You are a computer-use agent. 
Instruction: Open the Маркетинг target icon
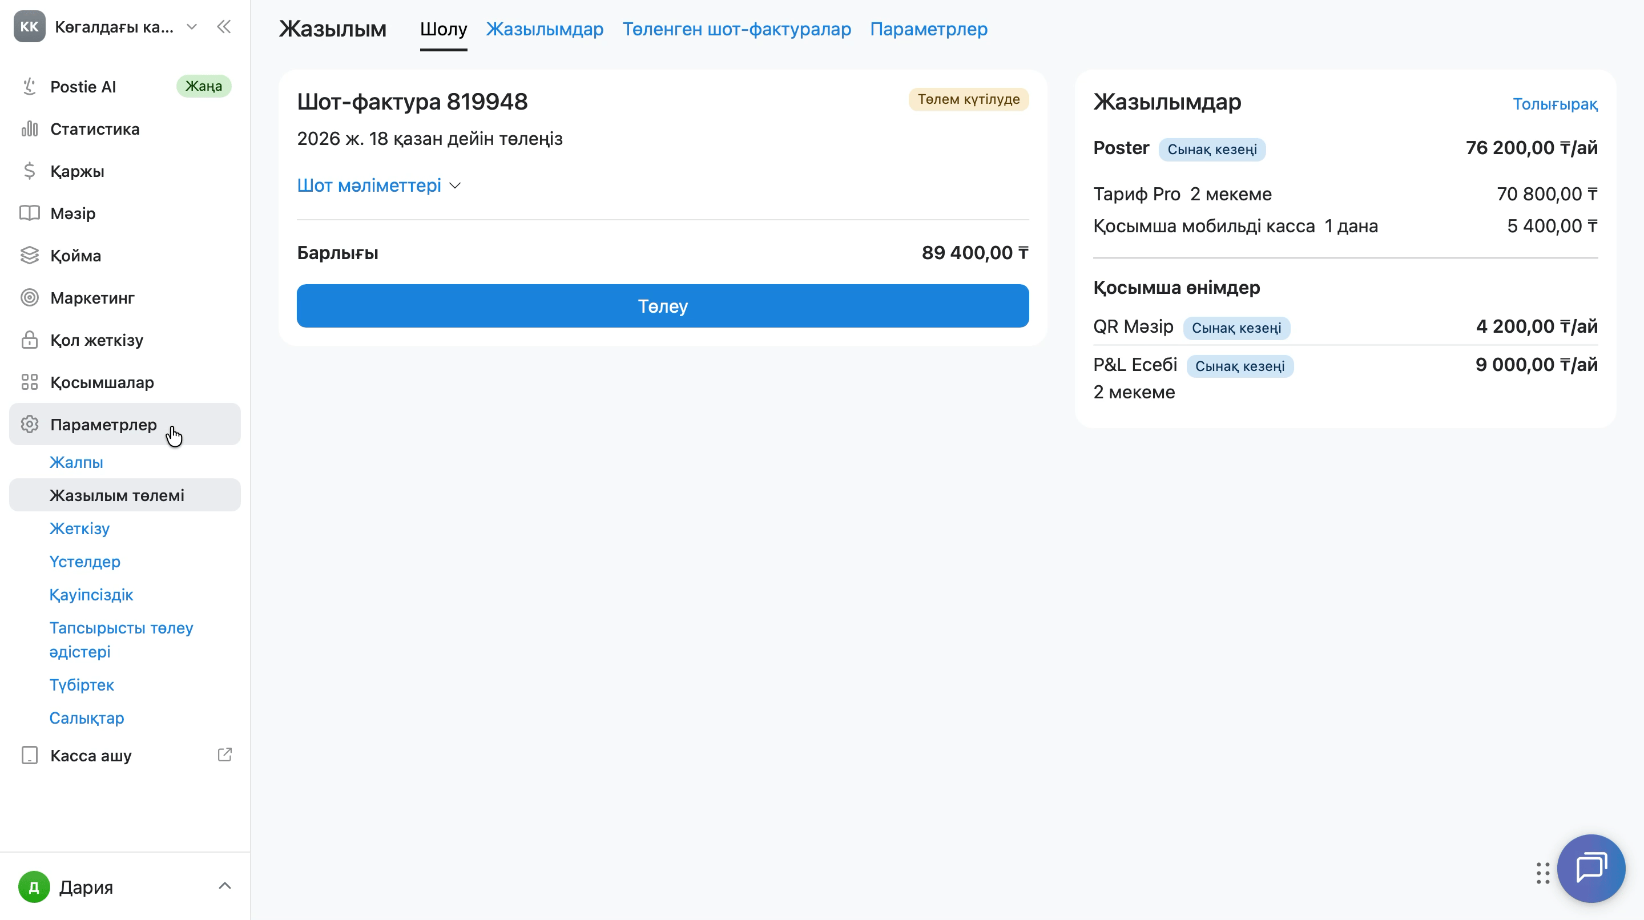coord(29,297)
